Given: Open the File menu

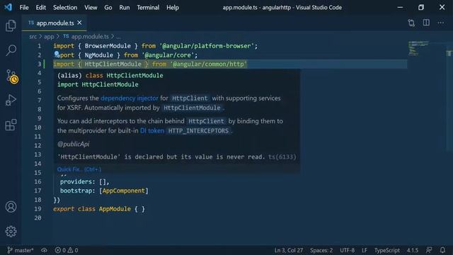Looking at the screenshot, I should [24, 8].
